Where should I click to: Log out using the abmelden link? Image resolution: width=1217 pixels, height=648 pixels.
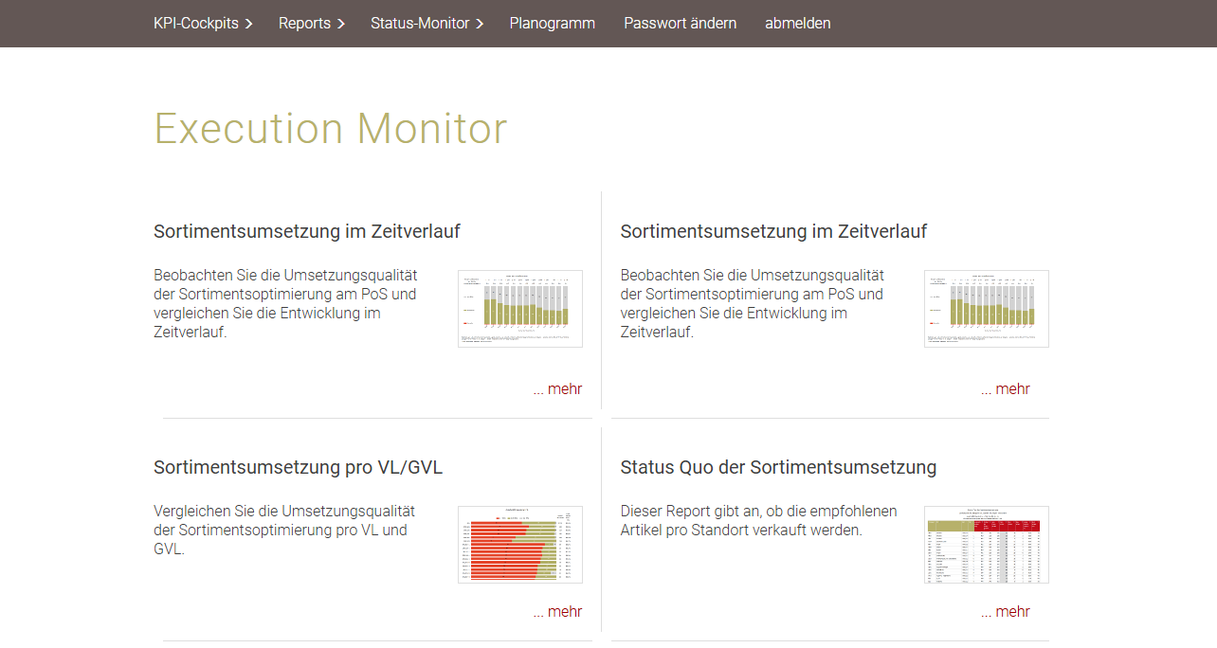pyautogui.click(x=797, y=24)
